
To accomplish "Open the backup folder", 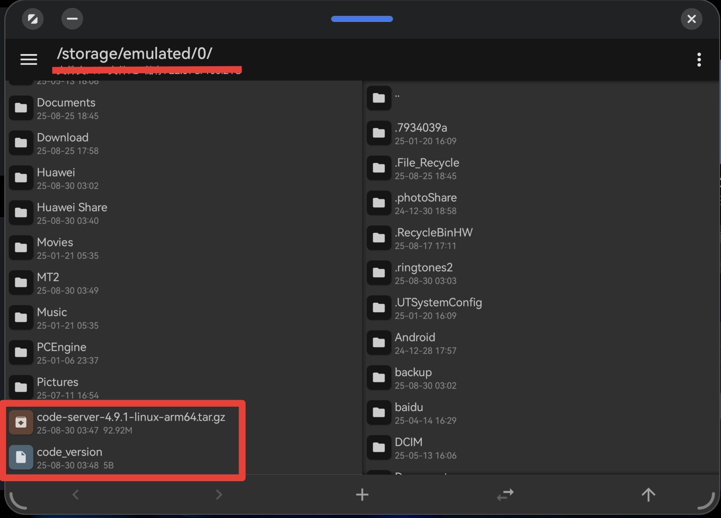I will pyautogui.click(x=542, y=378).
